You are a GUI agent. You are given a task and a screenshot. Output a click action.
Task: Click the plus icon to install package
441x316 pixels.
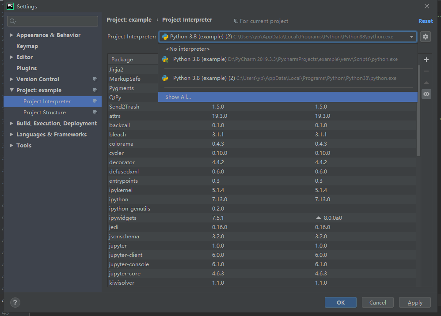[426, 60]
